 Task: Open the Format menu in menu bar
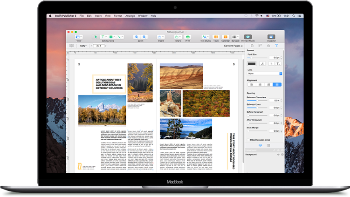[x=118, y=16]
